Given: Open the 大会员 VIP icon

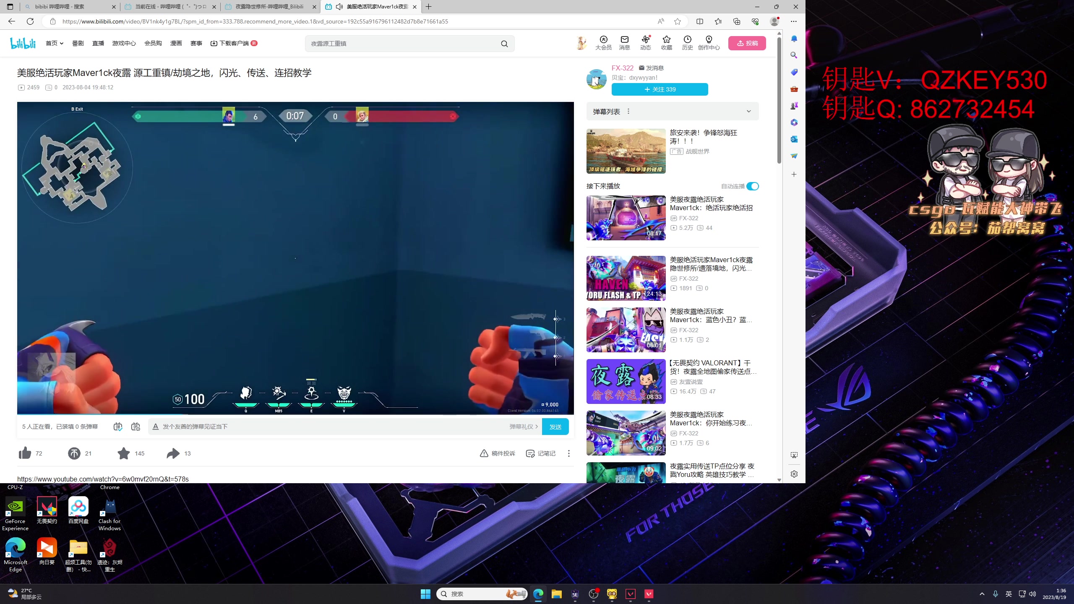Looking at the screenshot, I should 603,43.
